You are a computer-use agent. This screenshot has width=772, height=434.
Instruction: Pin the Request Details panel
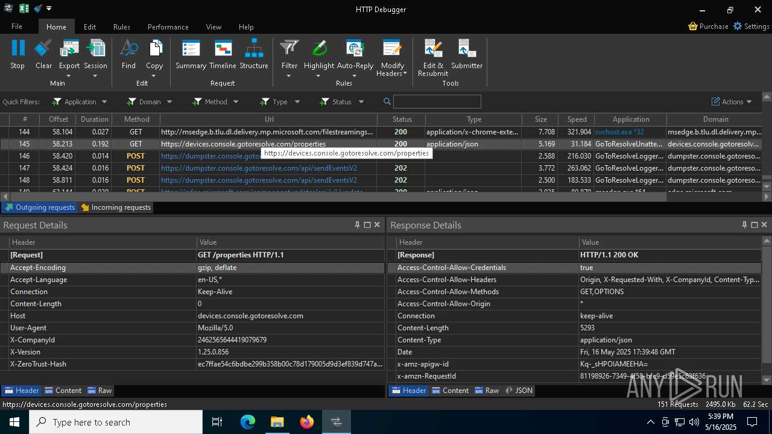pyautogui.click(x=357, y=225)
